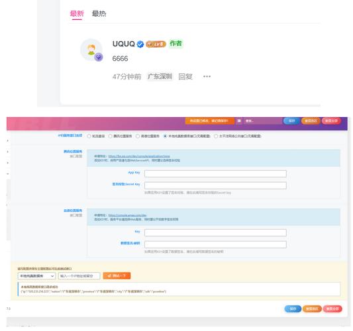Click the JSON test result text line
Image resolution: width=353 pixels, height=331 pixels.
click(x=93, y=291)
